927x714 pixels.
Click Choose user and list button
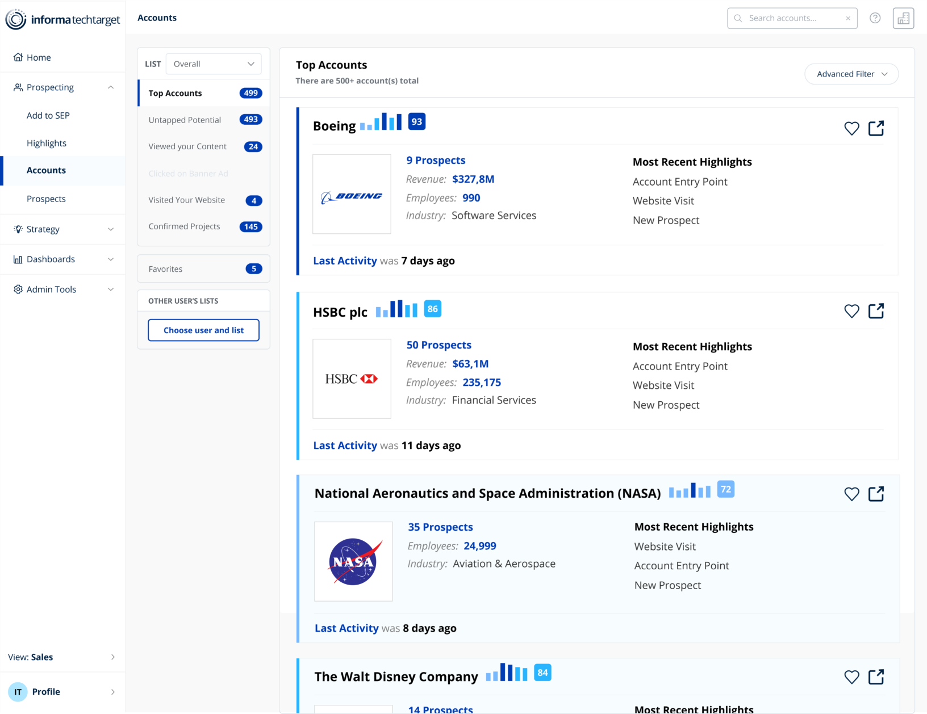(204, 330)
